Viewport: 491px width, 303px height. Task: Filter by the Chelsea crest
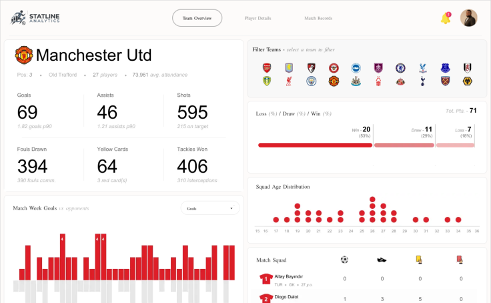click(400, 67)
